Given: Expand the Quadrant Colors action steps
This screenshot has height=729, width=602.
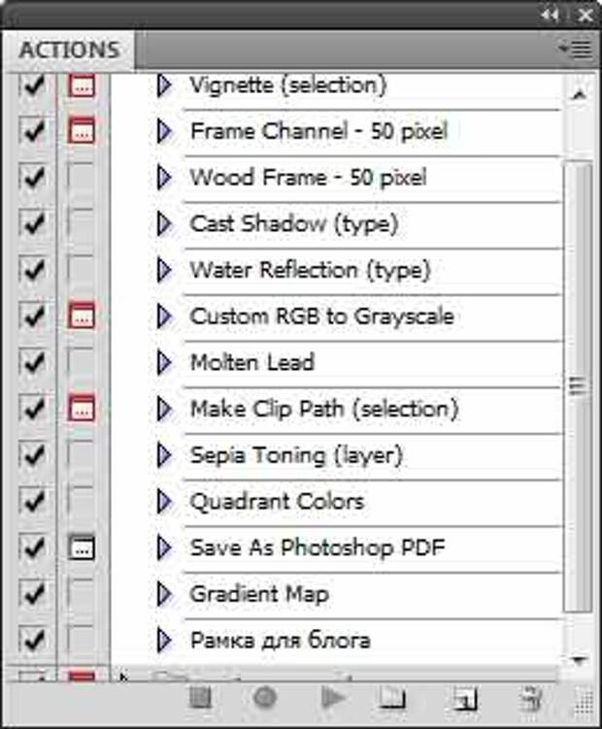Looking at the screenshot, I should pyautogui.click(x=164, y=501).
